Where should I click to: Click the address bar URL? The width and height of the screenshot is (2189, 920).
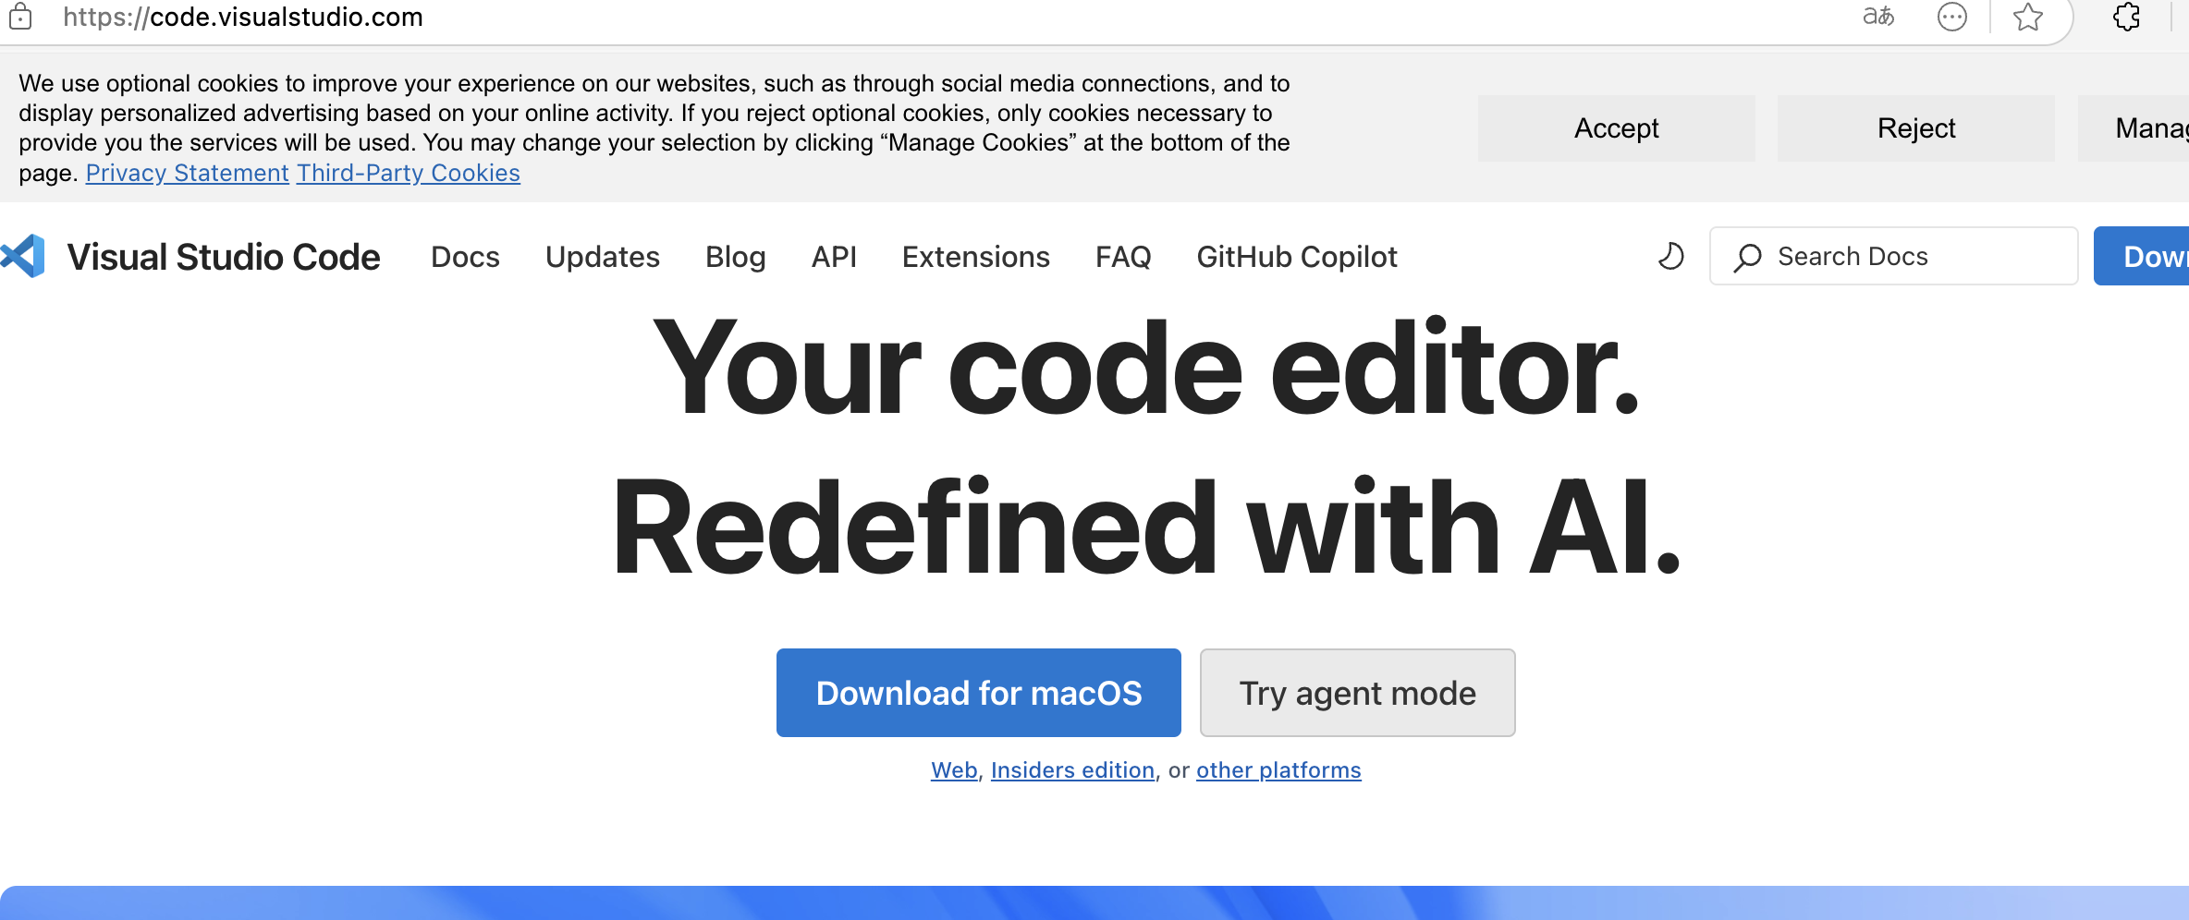click(x=243, y=17)
